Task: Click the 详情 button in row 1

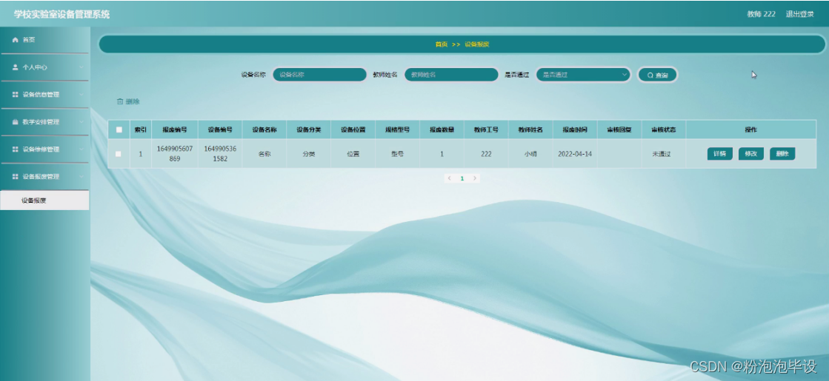Action: point(719,154)
